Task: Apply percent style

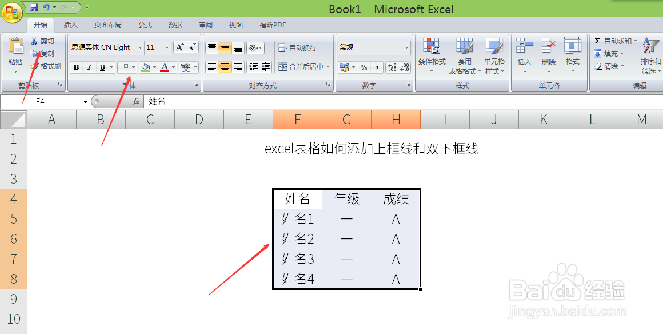Action: coord(364,67)
